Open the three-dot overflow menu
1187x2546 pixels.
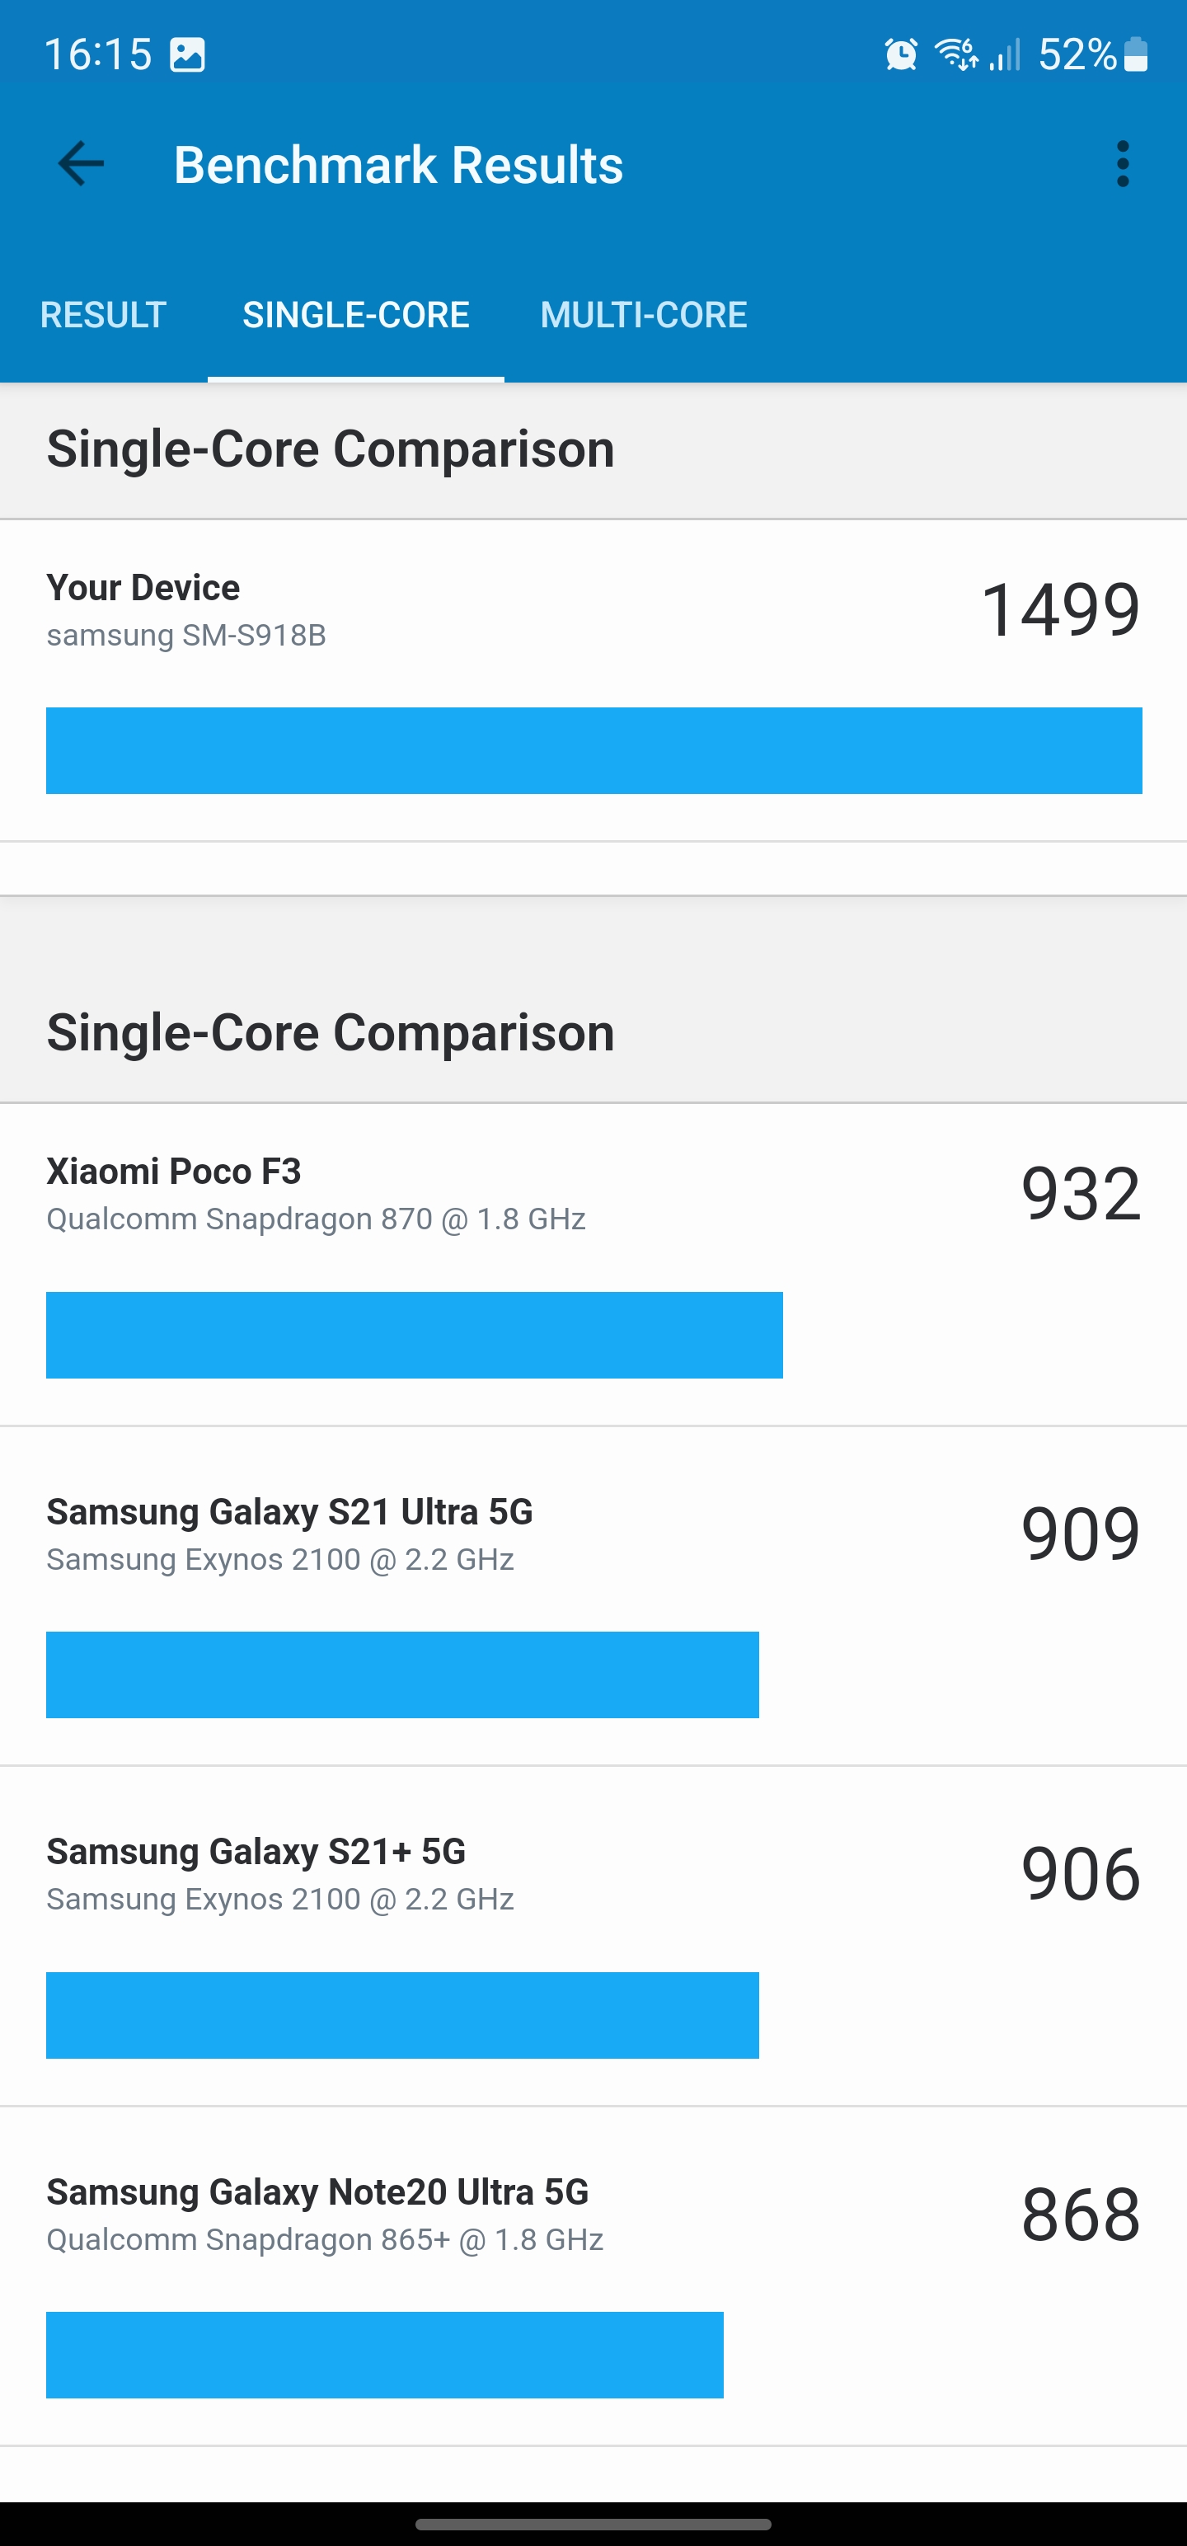(x=1122, y=164)
